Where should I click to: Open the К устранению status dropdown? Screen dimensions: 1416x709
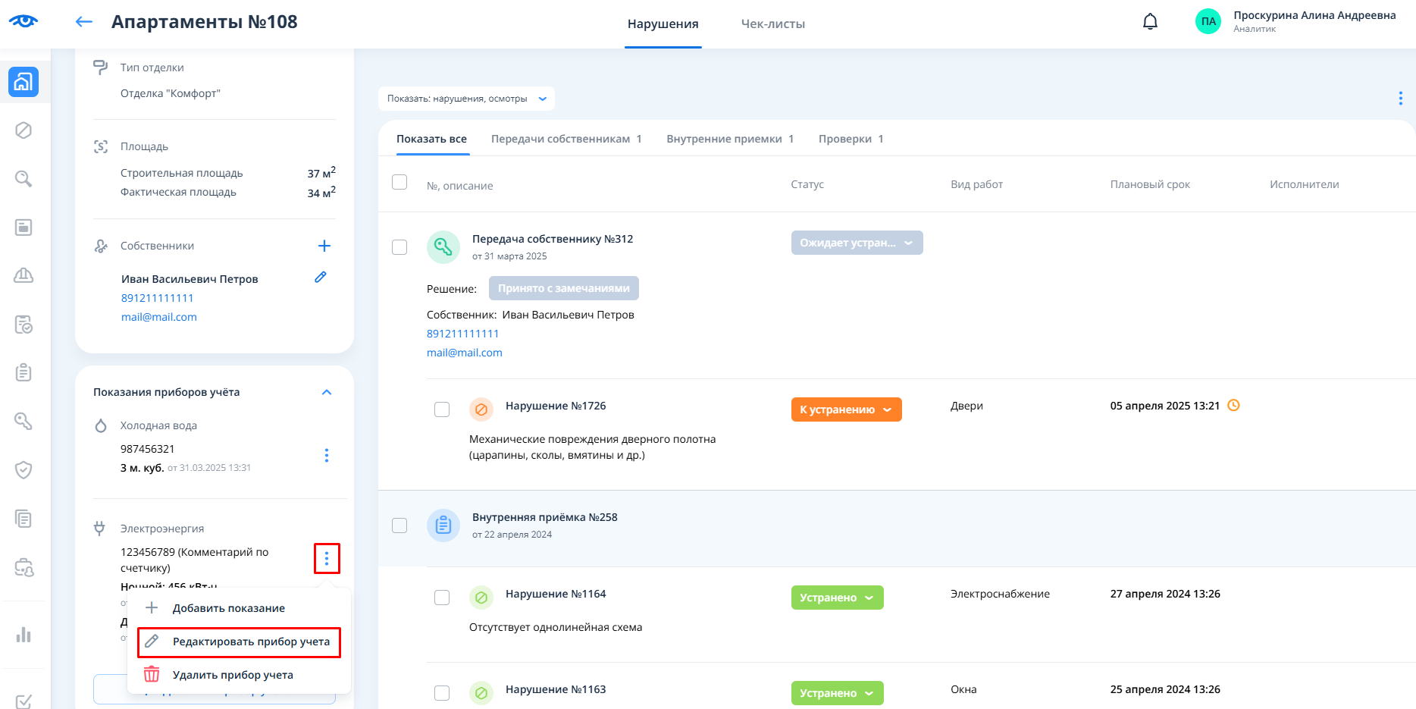click(846, 409)
